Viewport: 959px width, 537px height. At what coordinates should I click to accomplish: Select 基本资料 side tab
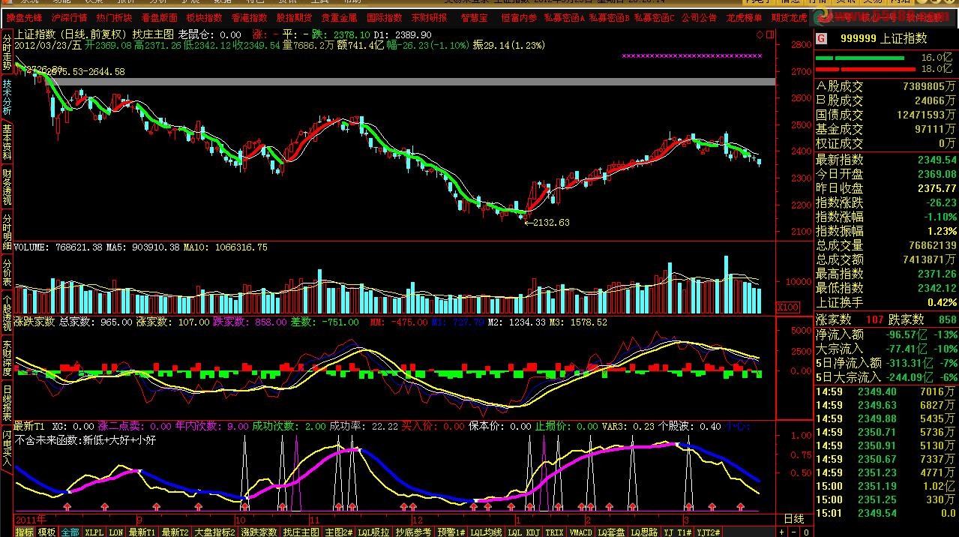point(7,142)
